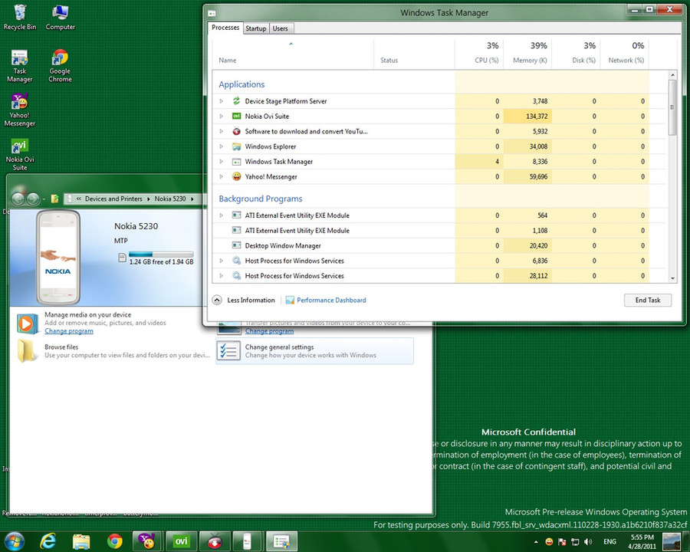Click the scroll up arrow in Task Manager

[x=672, y=75]
